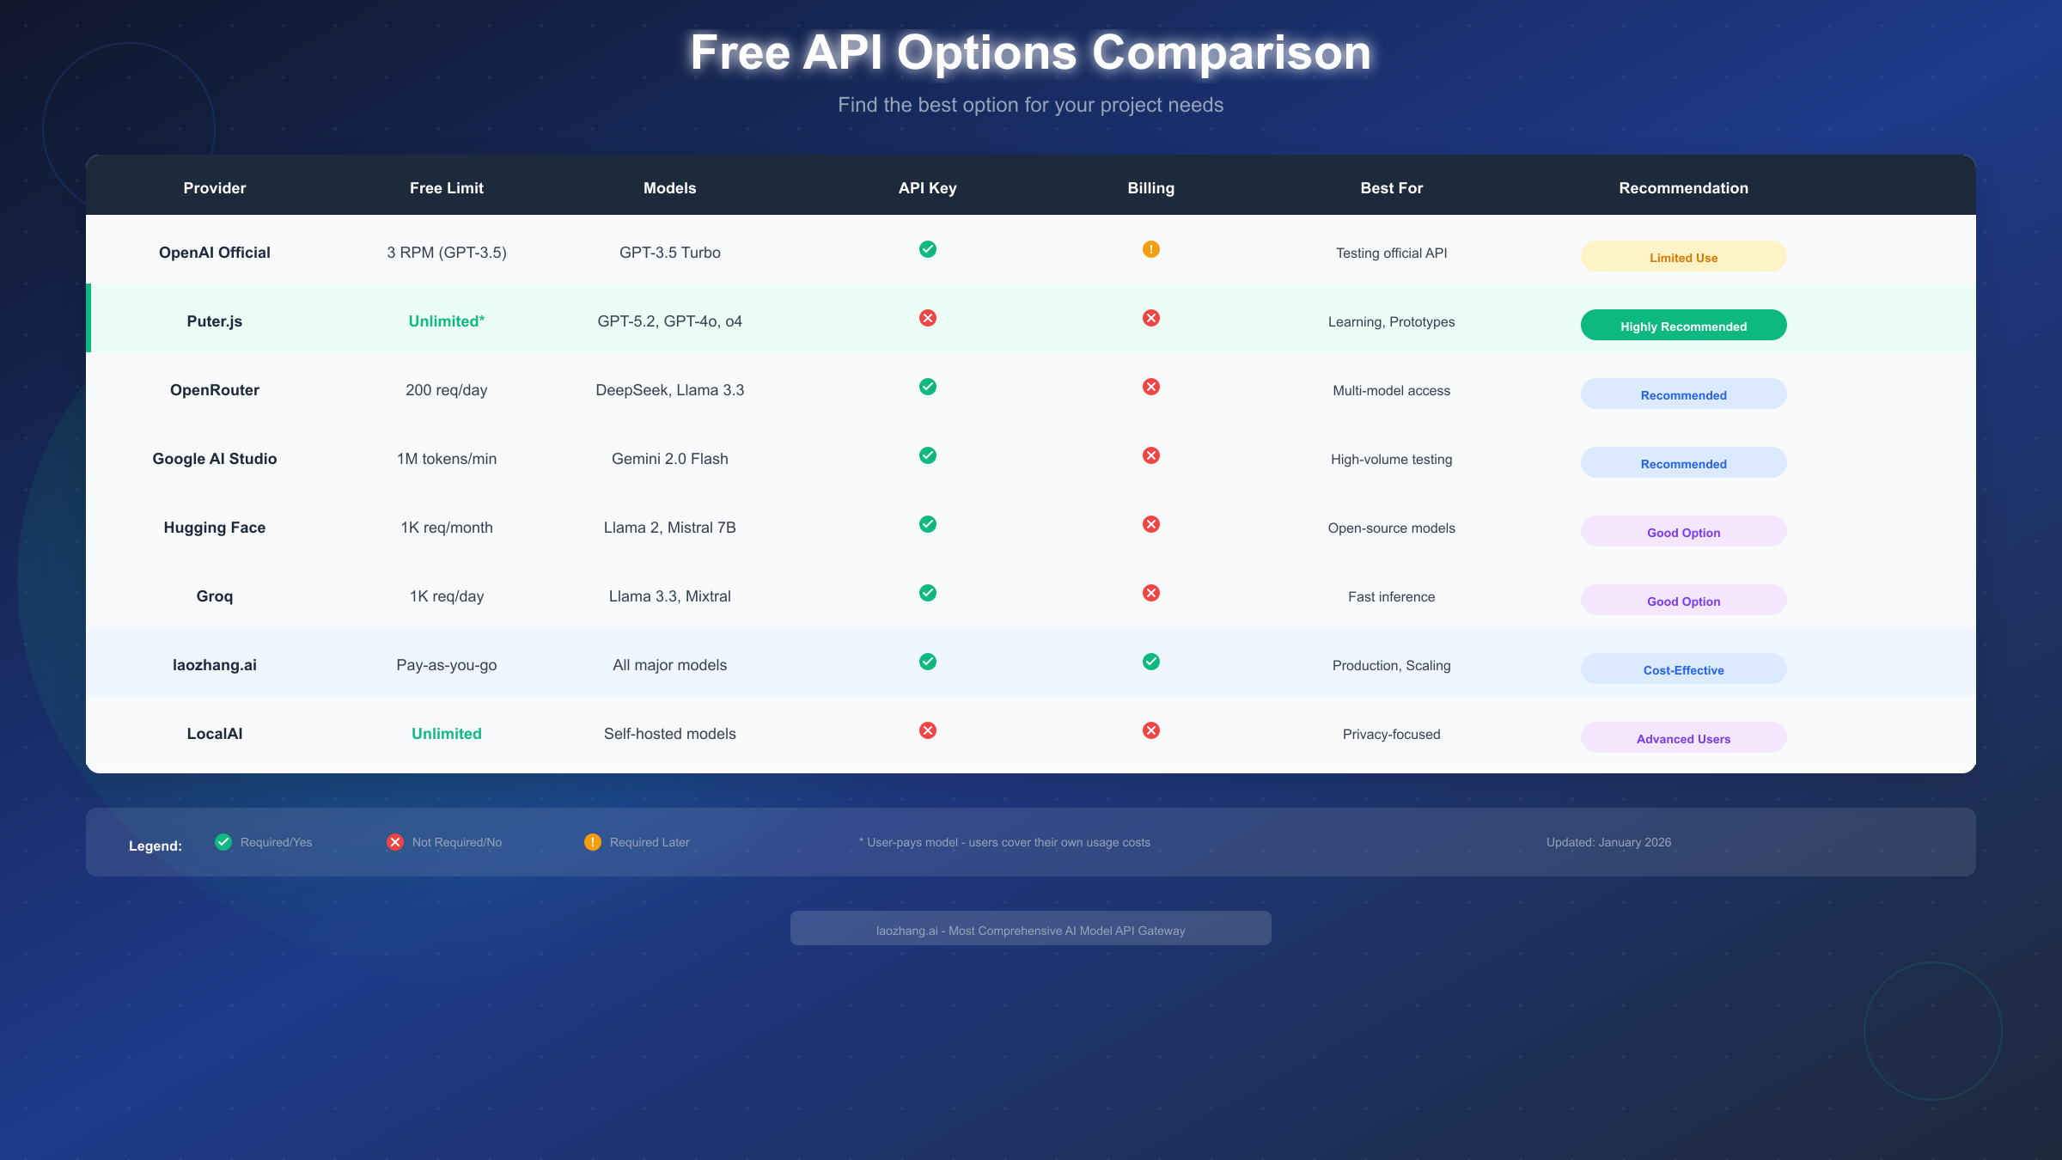
Task: Click the green API Key checkmark for OpenRouter
Action: 928,387
